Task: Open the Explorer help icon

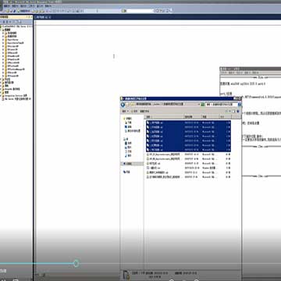Action: 238,111
